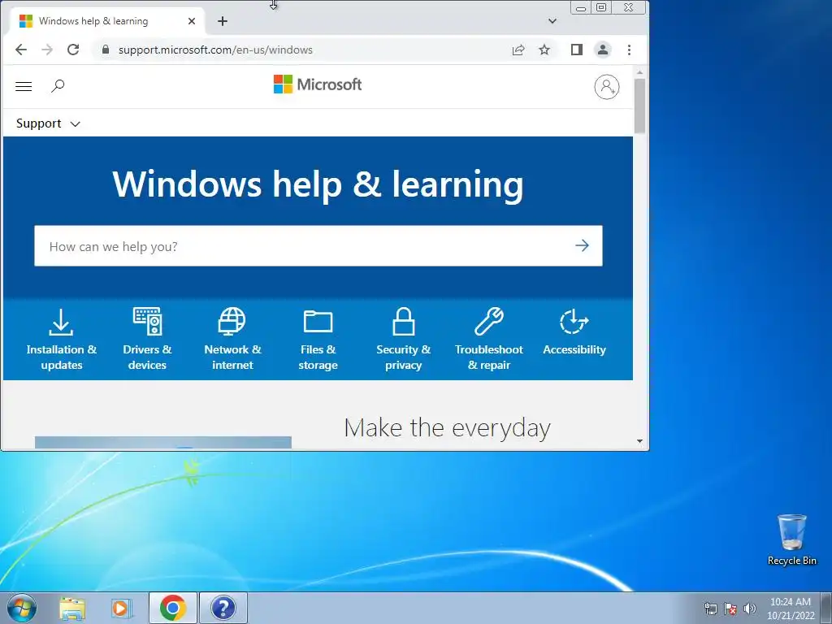Click the taskbar clock showing 10:24 AM

[x=791, y=609]
